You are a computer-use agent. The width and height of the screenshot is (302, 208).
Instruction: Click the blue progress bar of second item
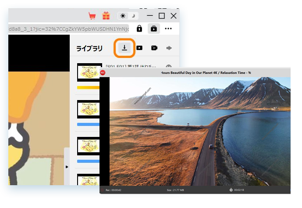coord(89,124)
